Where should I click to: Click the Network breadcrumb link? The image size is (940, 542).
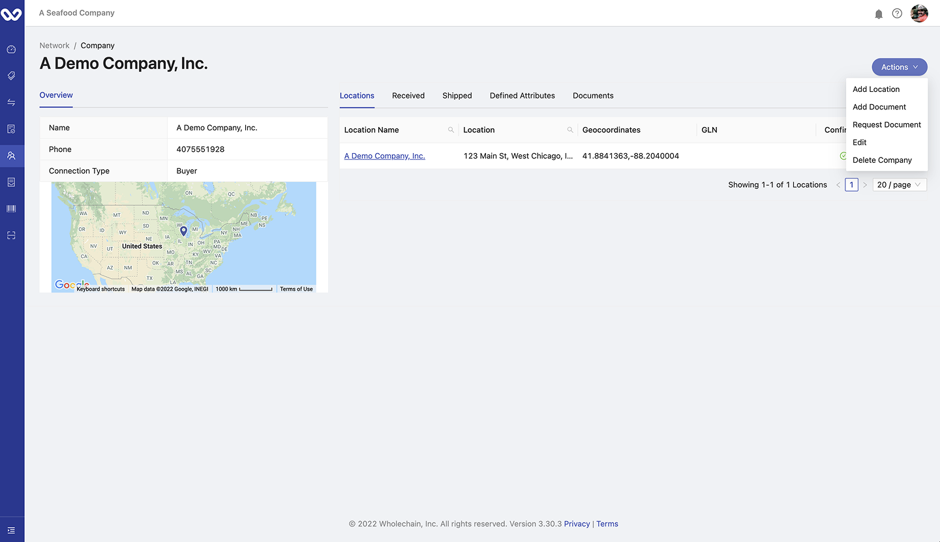pyautogui.click(x=54, y=46)
